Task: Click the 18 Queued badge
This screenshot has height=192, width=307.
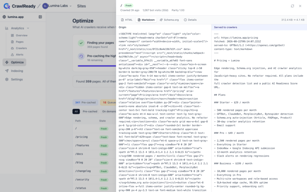Action: tap(108, 102)
